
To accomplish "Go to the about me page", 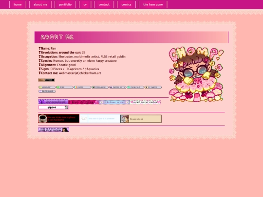I will (x=40, y=4).
